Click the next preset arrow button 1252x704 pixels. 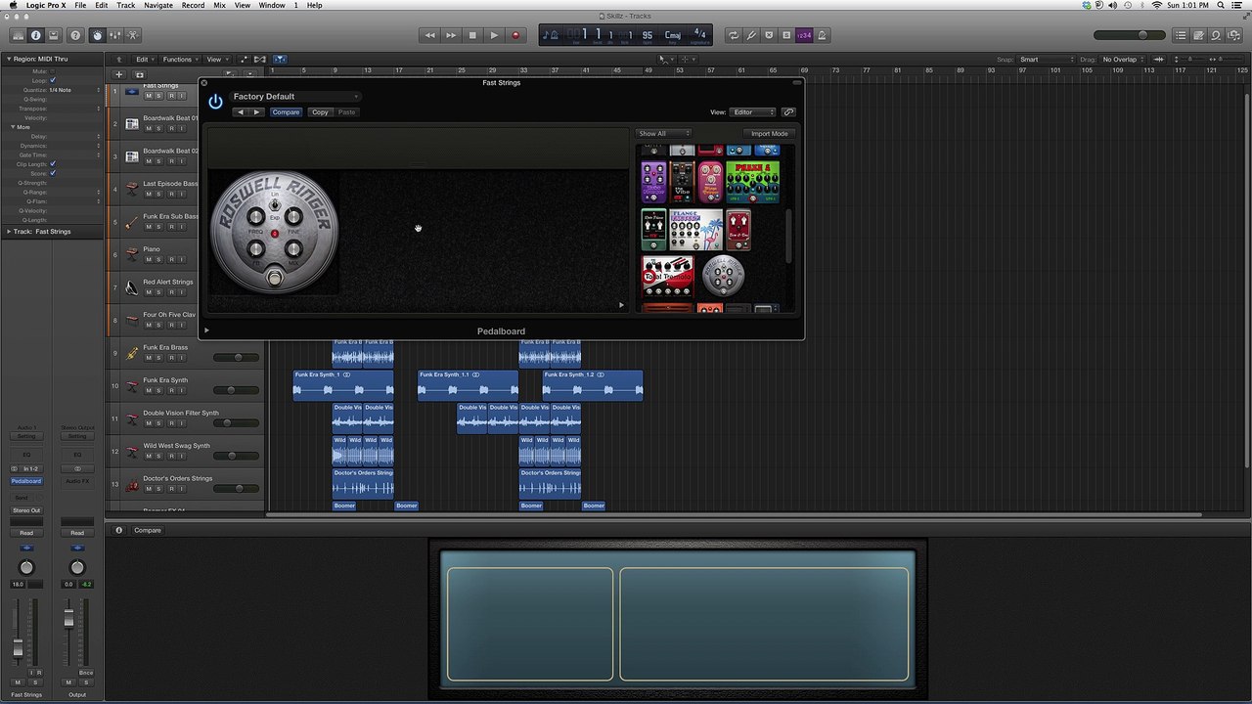257,112
